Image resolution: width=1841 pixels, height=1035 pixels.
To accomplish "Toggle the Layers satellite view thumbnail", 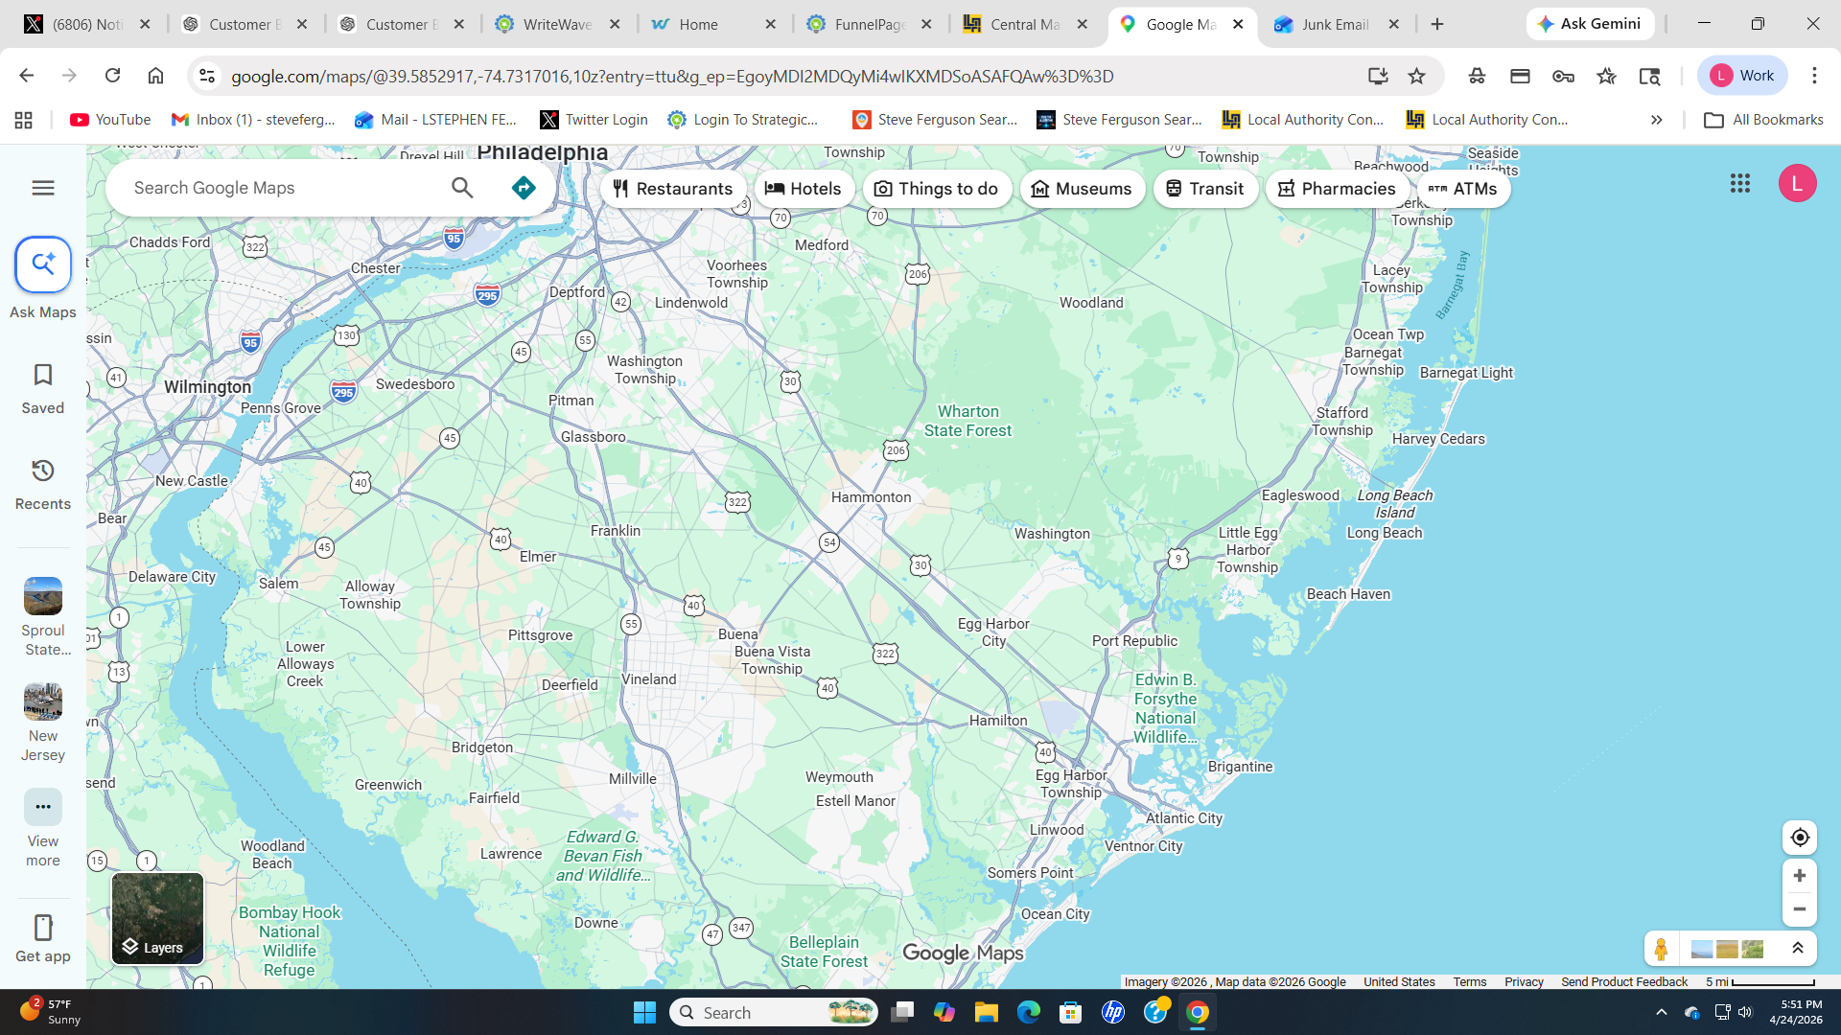I will point(157,918).
